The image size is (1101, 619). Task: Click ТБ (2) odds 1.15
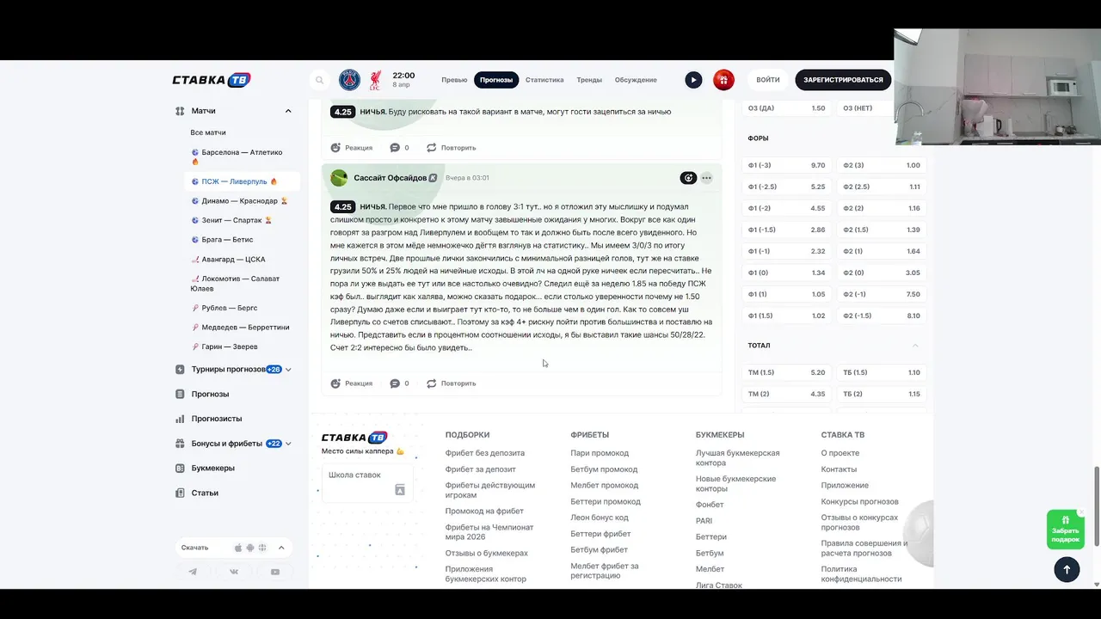[x=882, y=394]
